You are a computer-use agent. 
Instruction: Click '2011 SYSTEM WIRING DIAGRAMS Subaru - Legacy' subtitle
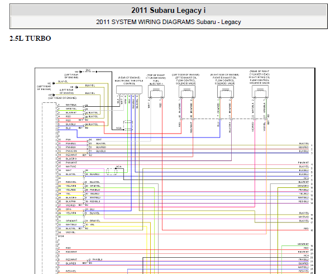coord(169,22)
